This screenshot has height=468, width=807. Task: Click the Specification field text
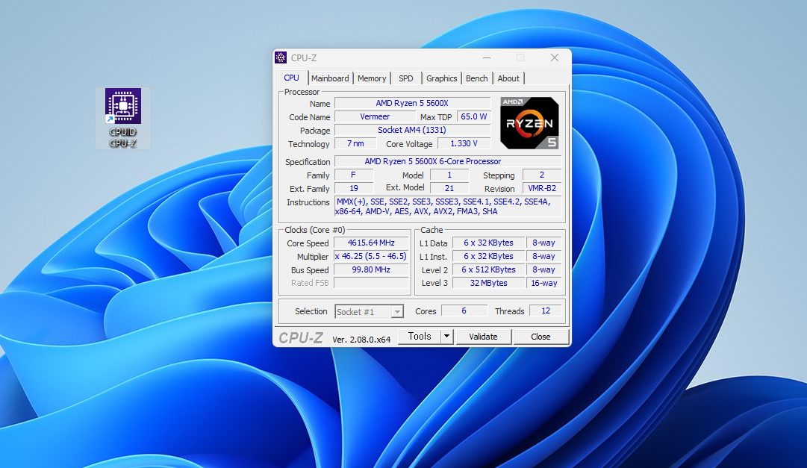[x=448, y=162]
